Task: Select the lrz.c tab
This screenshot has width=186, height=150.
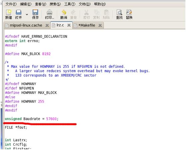Action: click(60, 25)
